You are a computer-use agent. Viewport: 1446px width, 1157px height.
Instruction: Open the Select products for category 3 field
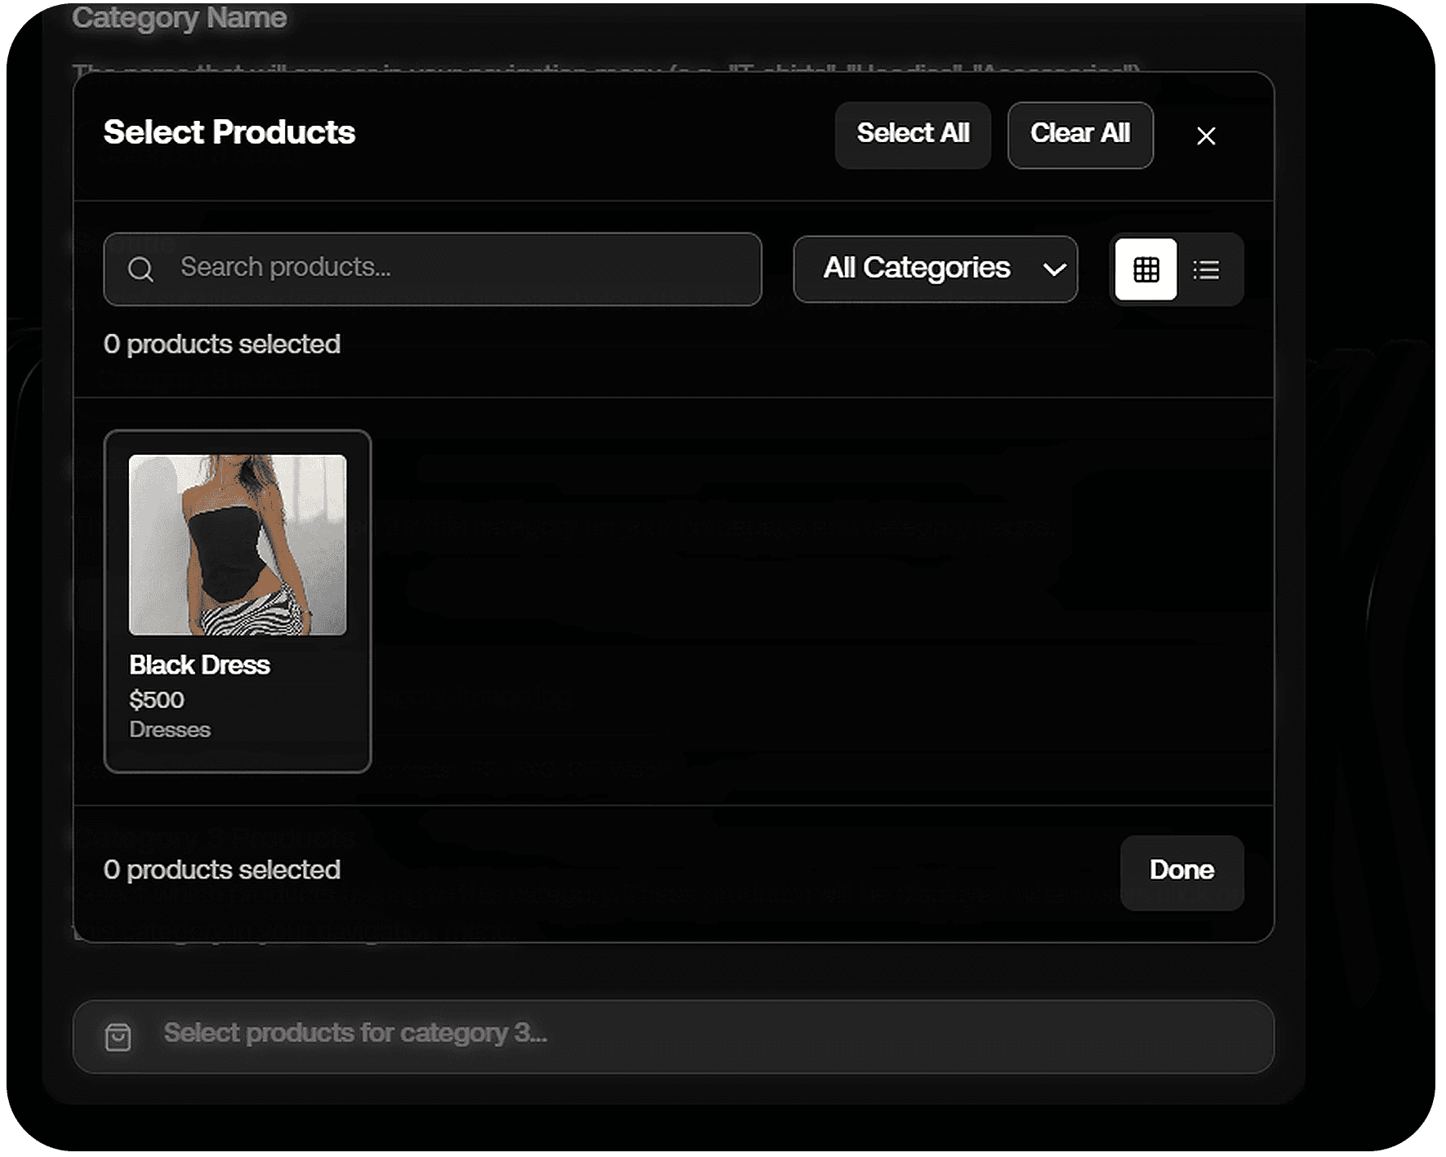(x=674, y=1036)
